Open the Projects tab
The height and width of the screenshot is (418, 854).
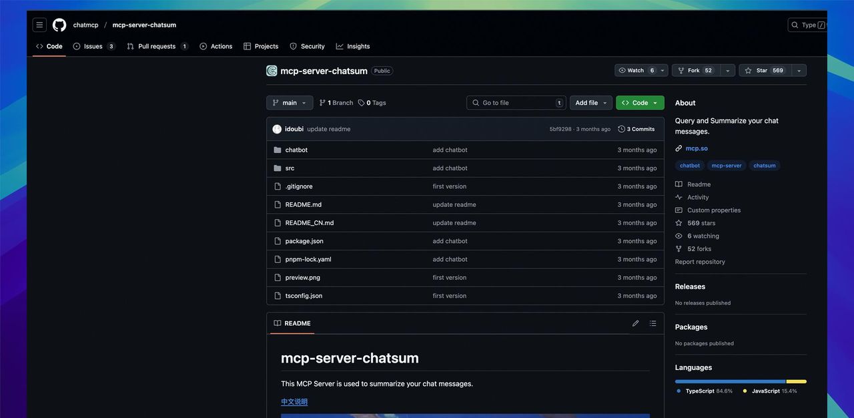coord(261,47)
